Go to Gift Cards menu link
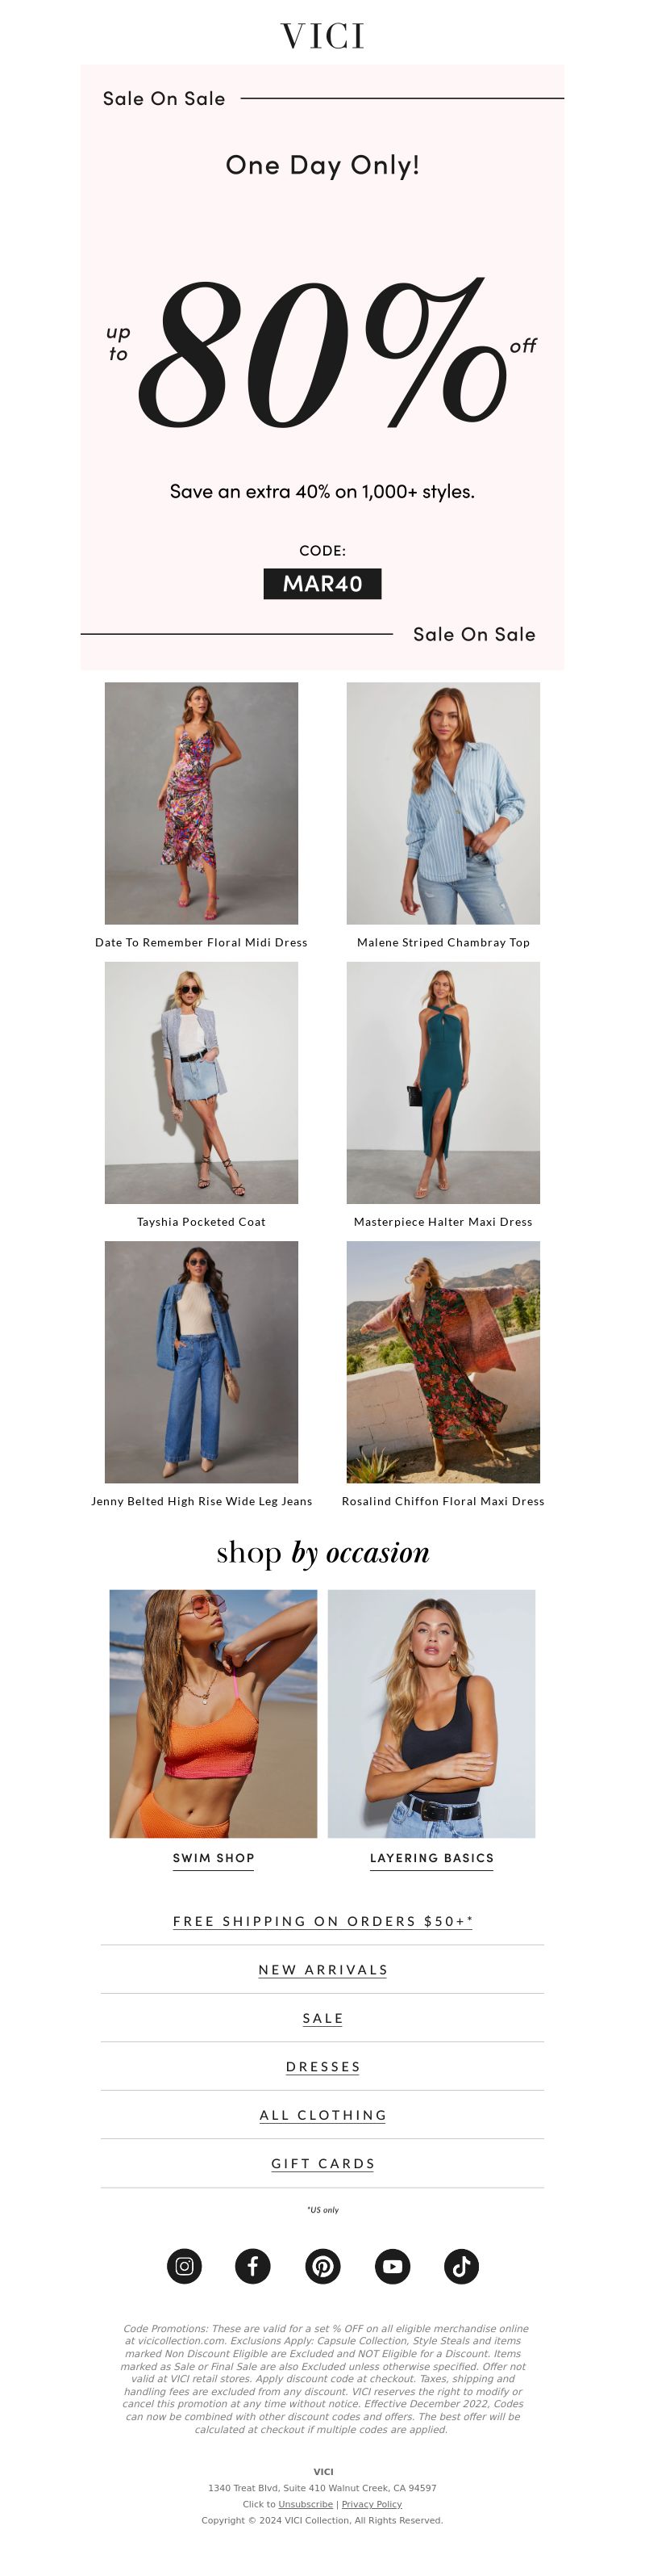This screenshot has height=2576, width=645. 322,2164
